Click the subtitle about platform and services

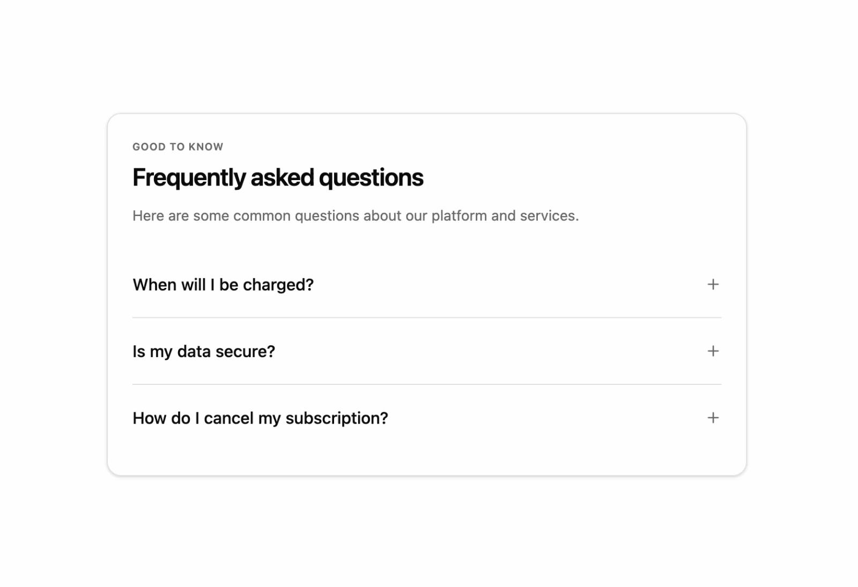click(356, 216)
